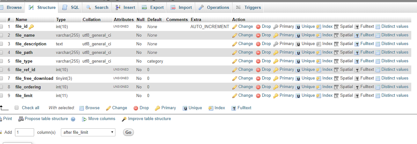Tick the Check all checkbox
Viewport: 417px width, 144px height.
17,108
